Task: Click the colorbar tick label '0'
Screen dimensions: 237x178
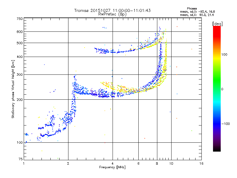Action: [222, 89]
